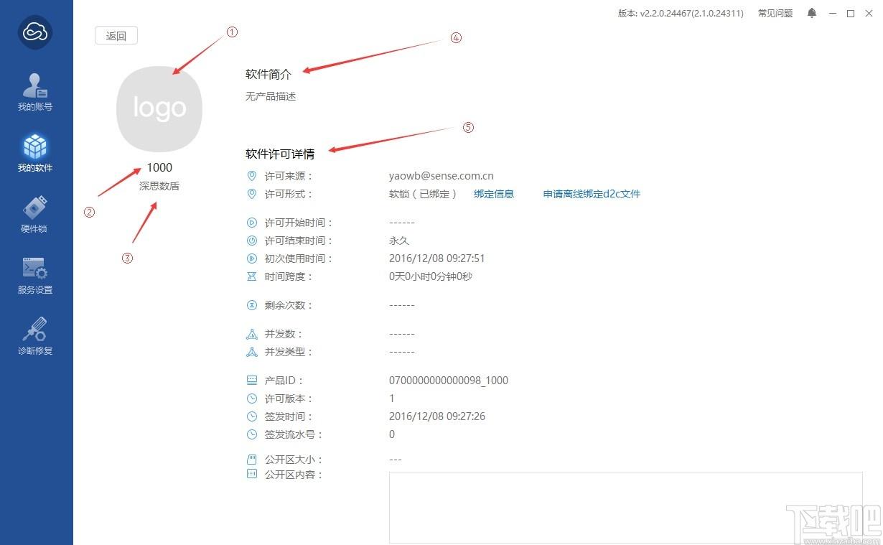Click the 软件简介 heading
Image resolution: width=883 pixels, height=545 pixels.
[268, 74]
